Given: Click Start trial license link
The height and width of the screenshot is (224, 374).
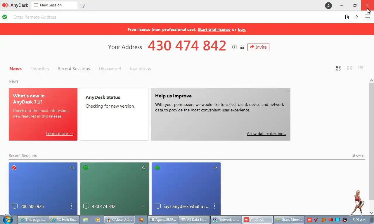Looking at the screenshot, I should (x=214, y=29).
